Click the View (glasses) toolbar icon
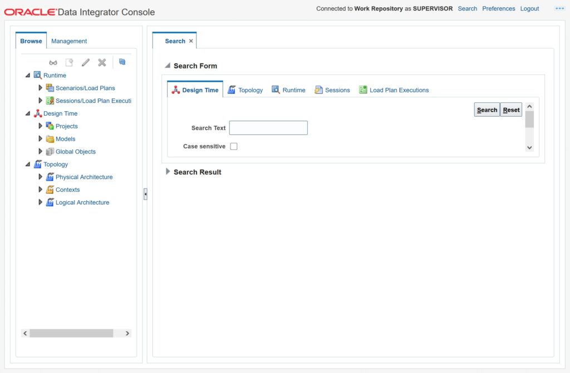 53,62
